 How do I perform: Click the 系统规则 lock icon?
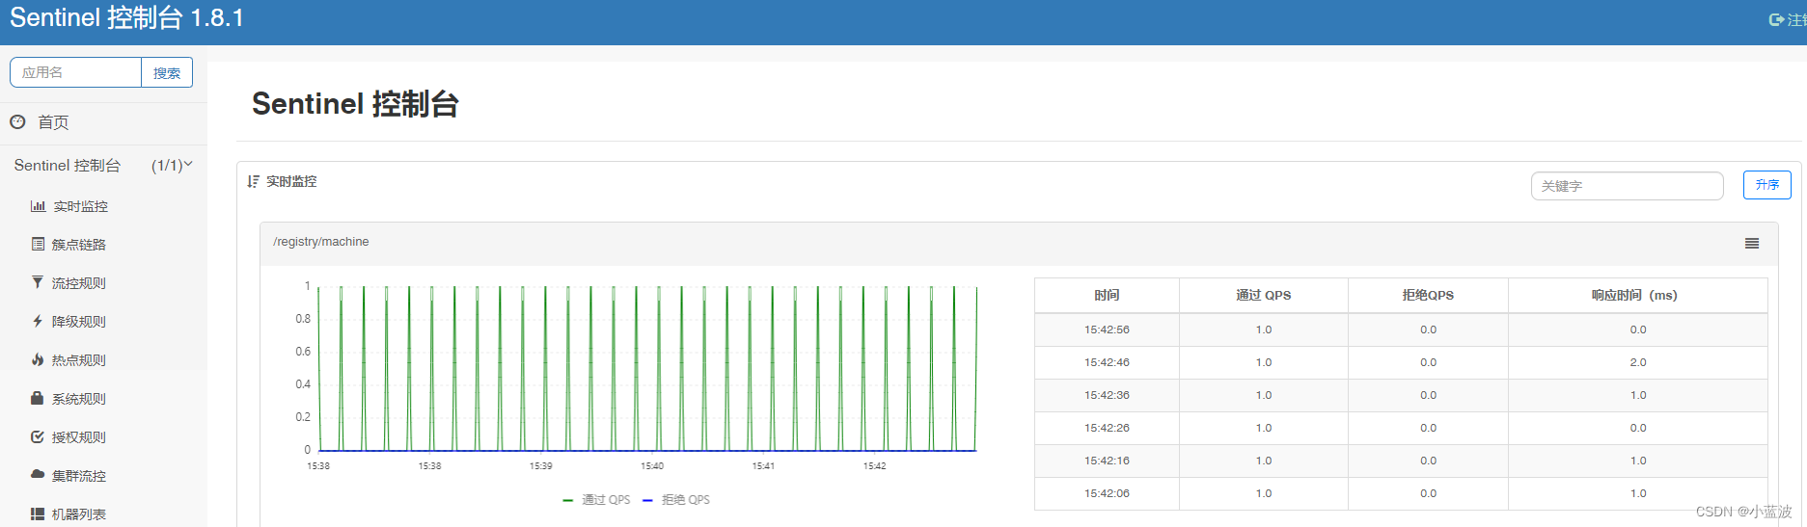[38, 398]
